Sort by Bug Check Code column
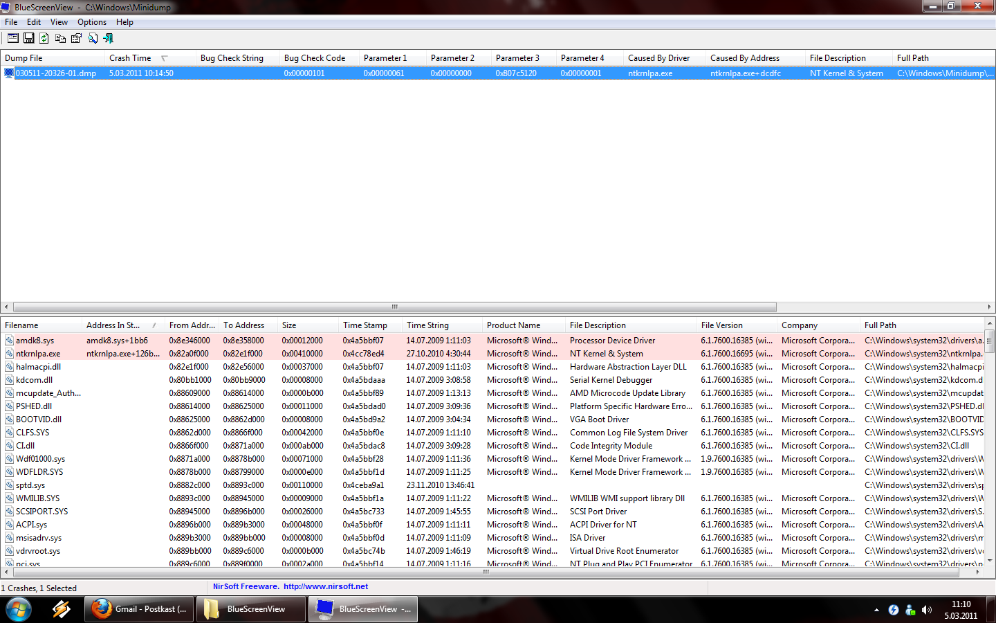 click(x=319, y=58)
